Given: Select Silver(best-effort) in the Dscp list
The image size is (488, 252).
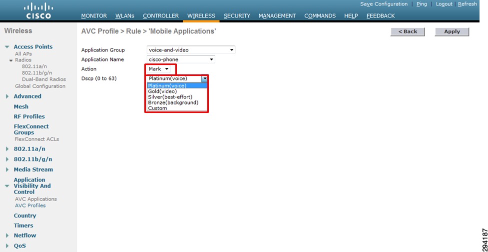Looking at the screenshot, I should click(177, 97).
